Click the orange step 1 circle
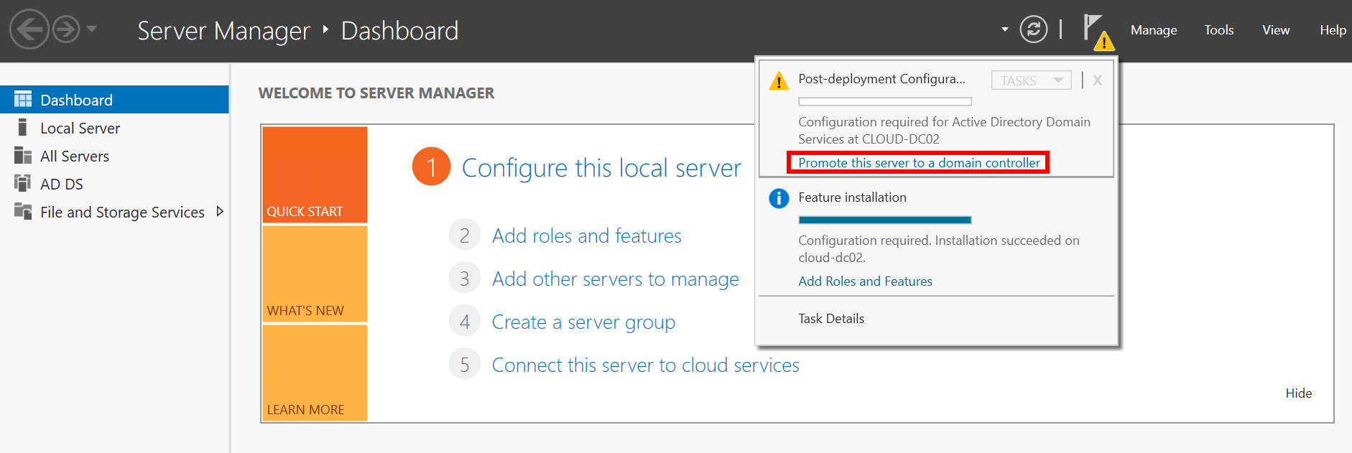1352x453 pixels. [x=431, y=167]
